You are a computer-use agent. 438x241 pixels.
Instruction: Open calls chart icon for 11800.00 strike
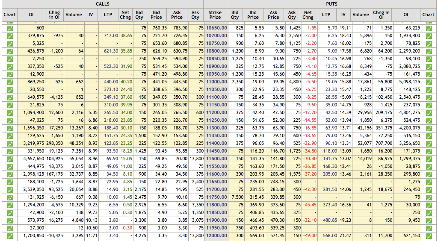(10, 205)
